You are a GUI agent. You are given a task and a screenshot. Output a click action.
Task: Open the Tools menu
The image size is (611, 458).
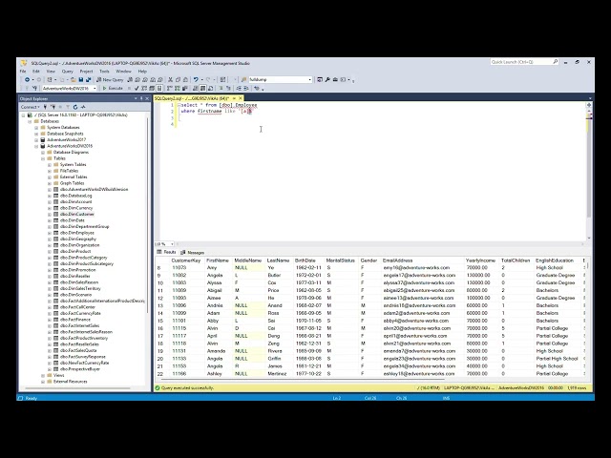coord(104,72)
